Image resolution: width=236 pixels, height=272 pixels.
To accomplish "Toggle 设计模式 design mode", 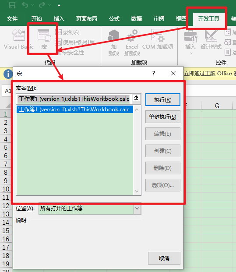I will point(211,39).
